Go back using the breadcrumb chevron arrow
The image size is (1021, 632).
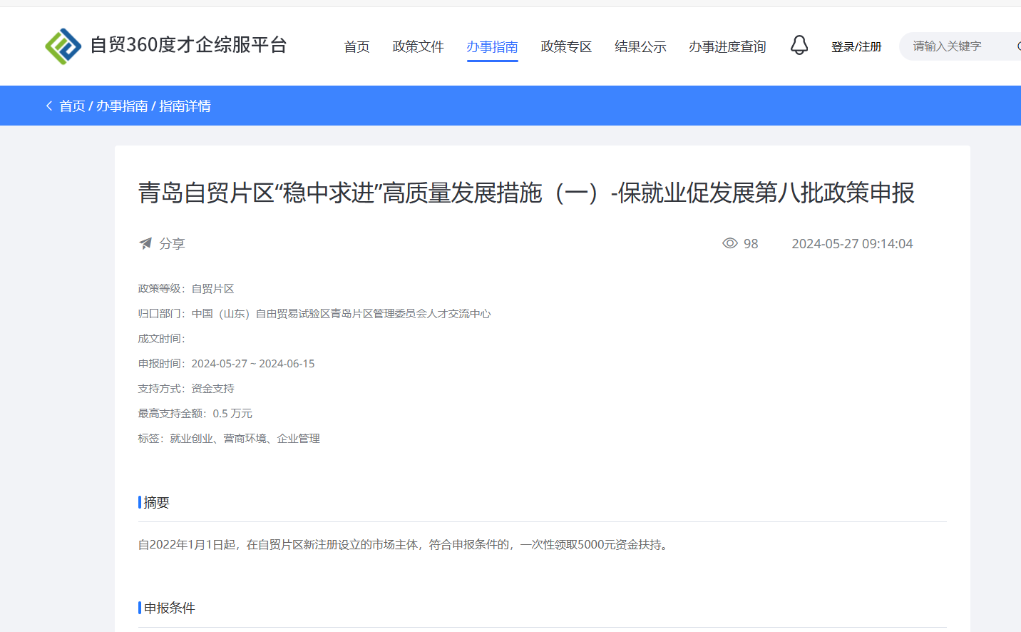pos(49,106)
